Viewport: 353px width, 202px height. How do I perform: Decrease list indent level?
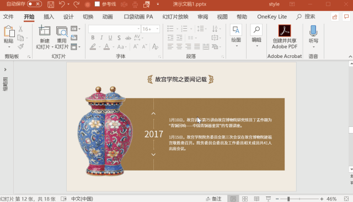tap(170, 38)
